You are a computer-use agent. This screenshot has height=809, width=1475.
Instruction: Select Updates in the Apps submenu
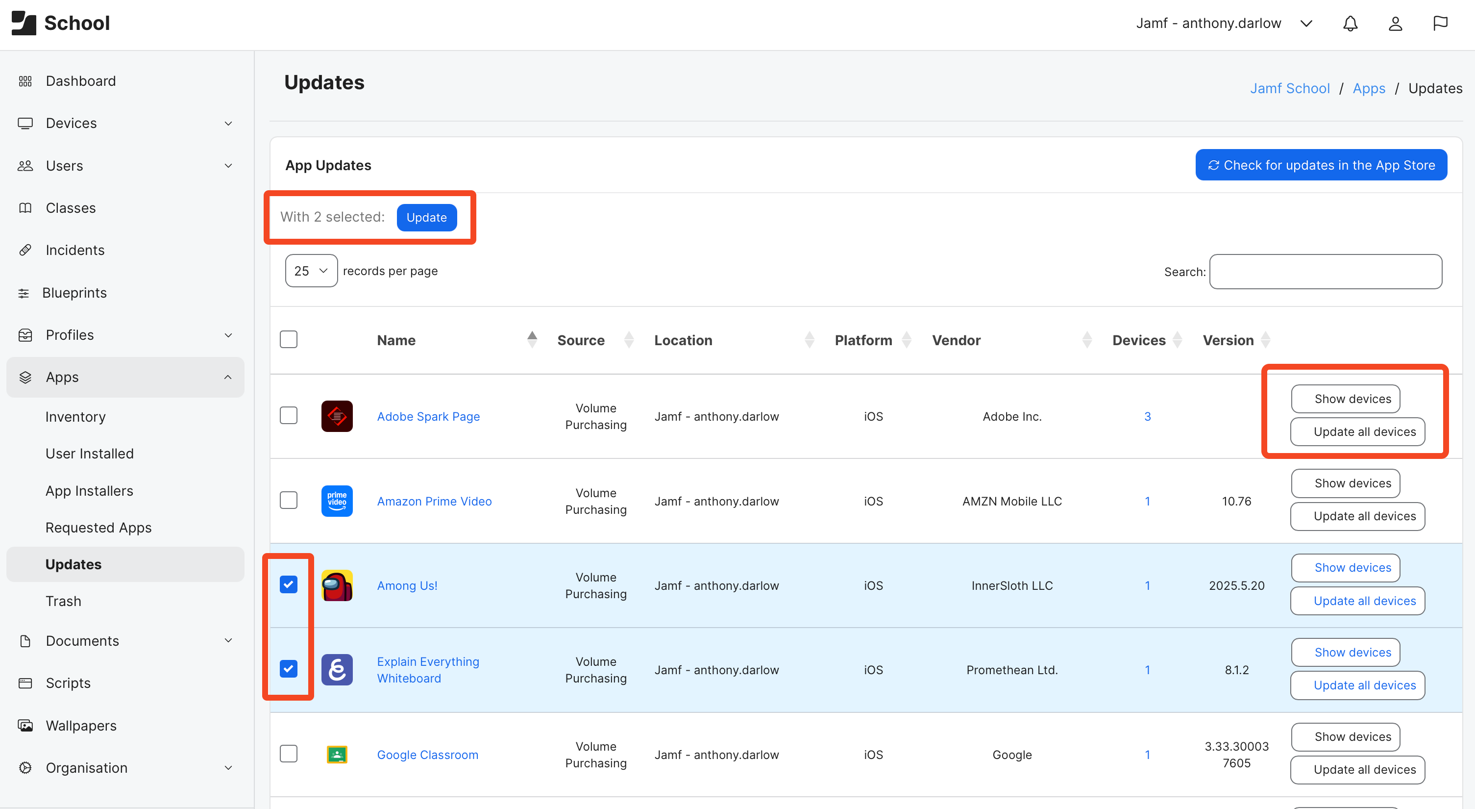(x=125, y=564)
